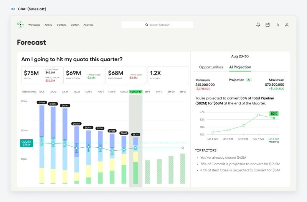Select the SEP 20 week label
This screenshot has height=202, width=307.
171,92
